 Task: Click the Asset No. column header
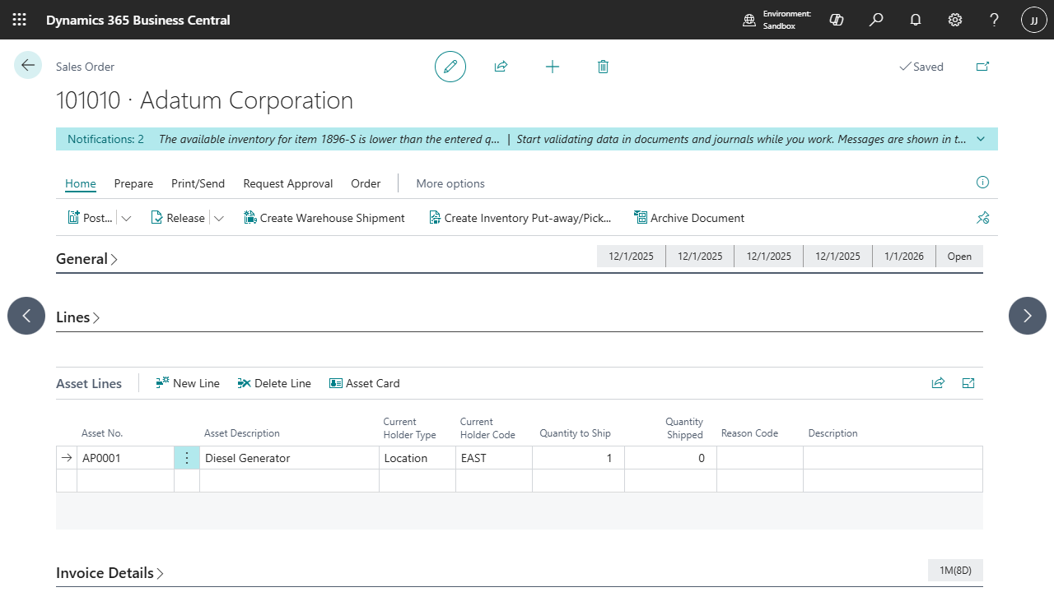coord(102,433)
